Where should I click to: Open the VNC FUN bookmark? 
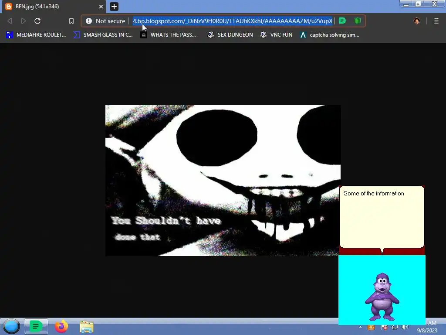tap(277, 35)
